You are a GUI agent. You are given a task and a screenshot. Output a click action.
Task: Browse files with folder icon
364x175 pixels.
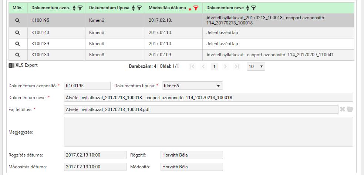tap(350, 109)
